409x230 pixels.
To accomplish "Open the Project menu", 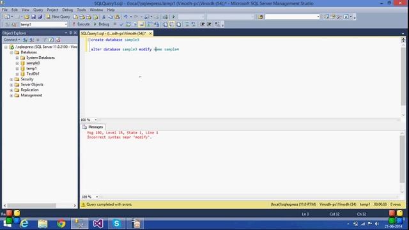I will pyautogui.click(x=52, y=10).
